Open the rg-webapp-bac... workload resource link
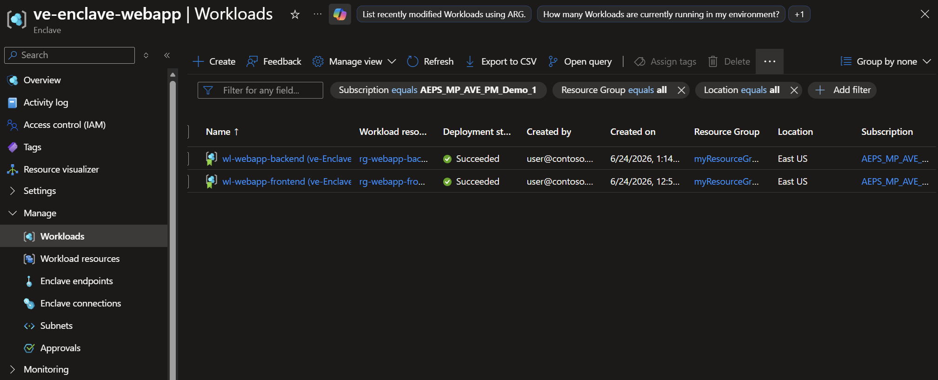The image size is (938, 380). click(x=393, y=159)
